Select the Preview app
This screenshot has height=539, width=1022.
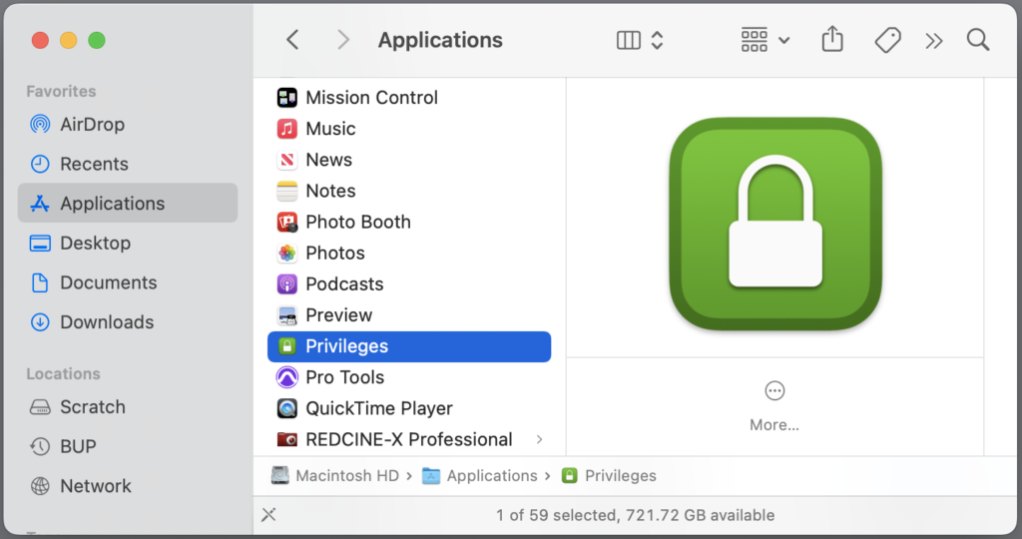pos(409,314)
